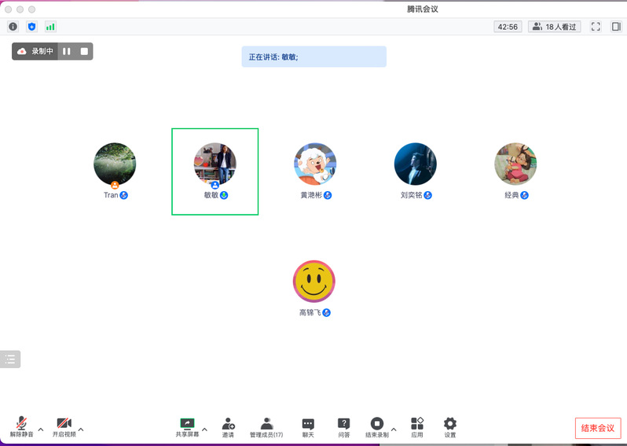Open the 聊天 chat panel
Image resolution: width=627 pixels, height=446 pixels.
click(x=308, y=427)
